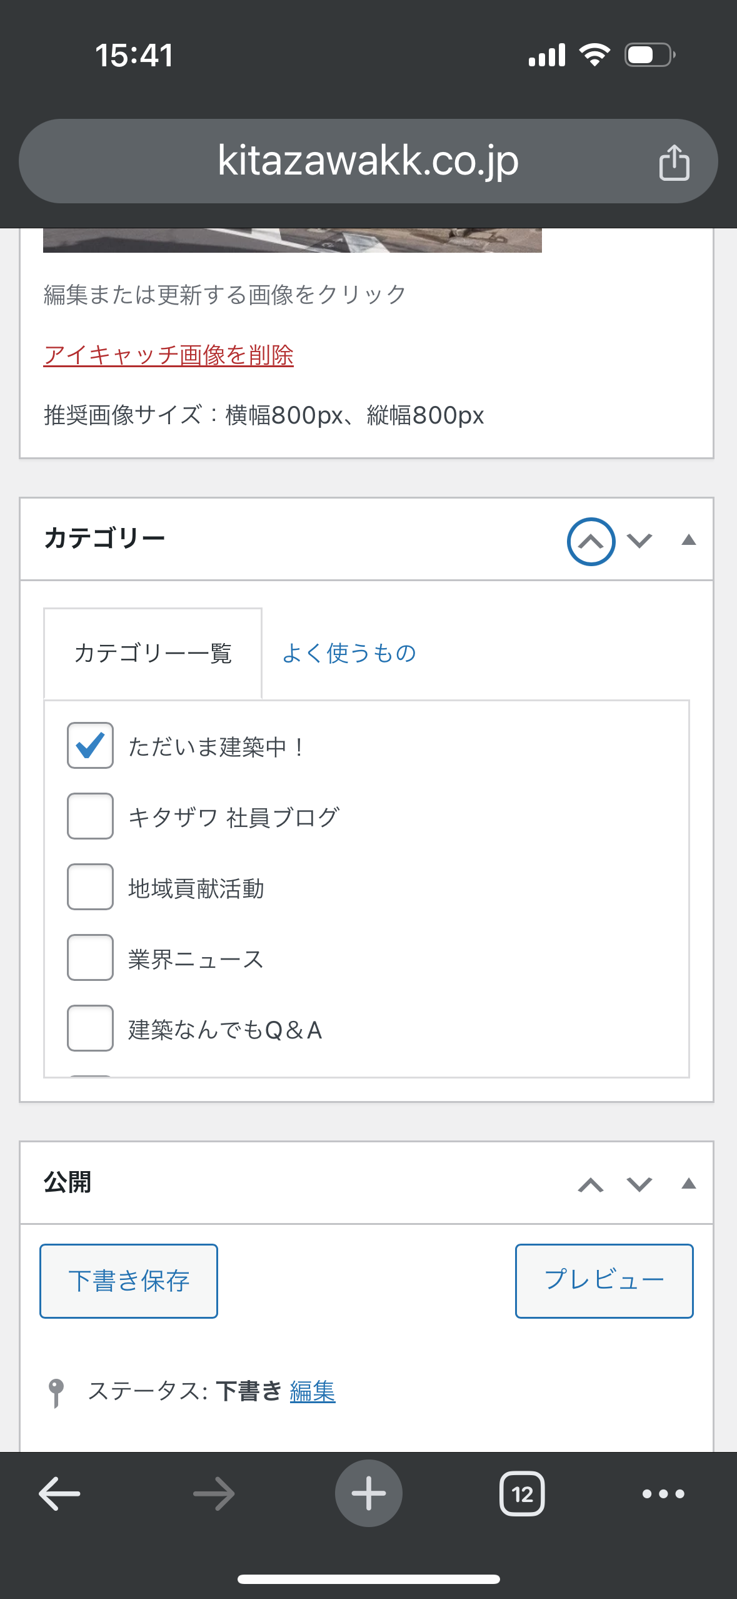Move the 公開 panel down
Image resolution: width=737 pixels, height=1599 pixels.
tap(639, 1184)
